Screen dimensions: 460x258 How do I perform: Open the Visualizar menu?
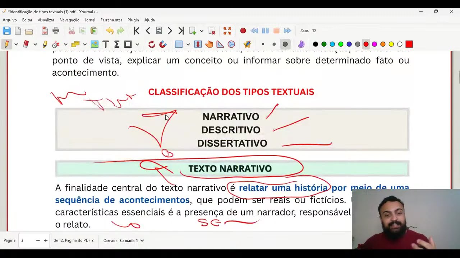(46, 20)
